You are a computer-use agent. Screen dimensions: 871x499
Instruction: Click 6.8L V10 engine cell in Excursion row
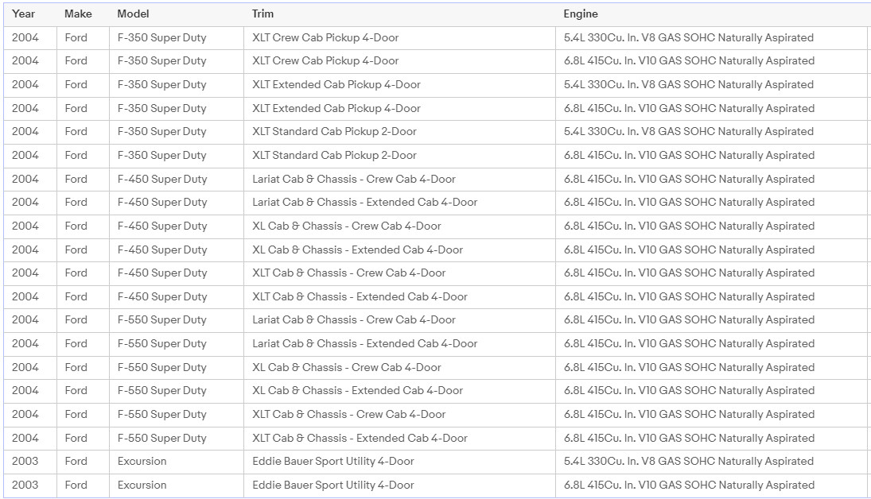690,485
